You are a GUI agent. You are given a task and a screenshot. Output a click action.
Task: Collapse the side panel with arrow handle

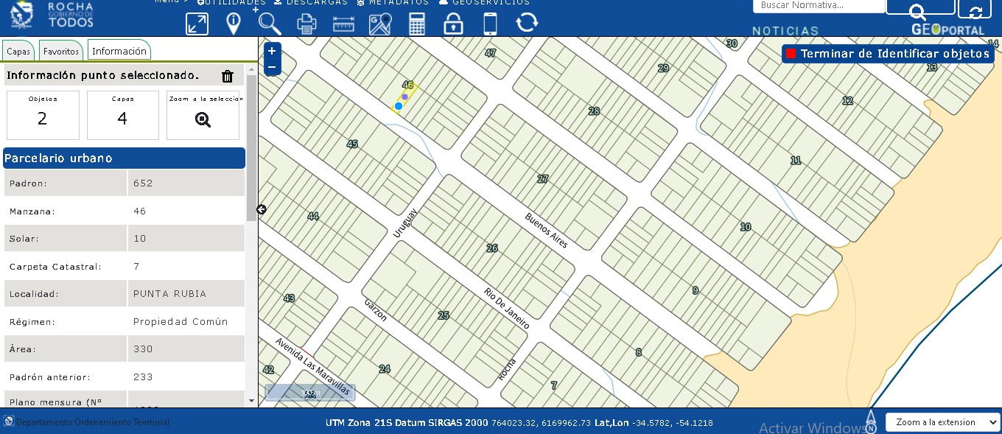pos(261,210)
